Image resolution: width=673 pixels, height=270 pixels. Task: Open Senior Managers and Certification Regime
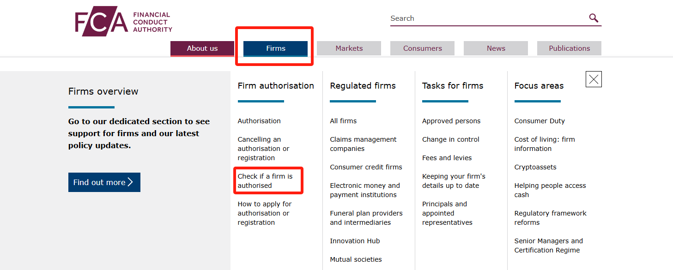click(x=549, y=246)
